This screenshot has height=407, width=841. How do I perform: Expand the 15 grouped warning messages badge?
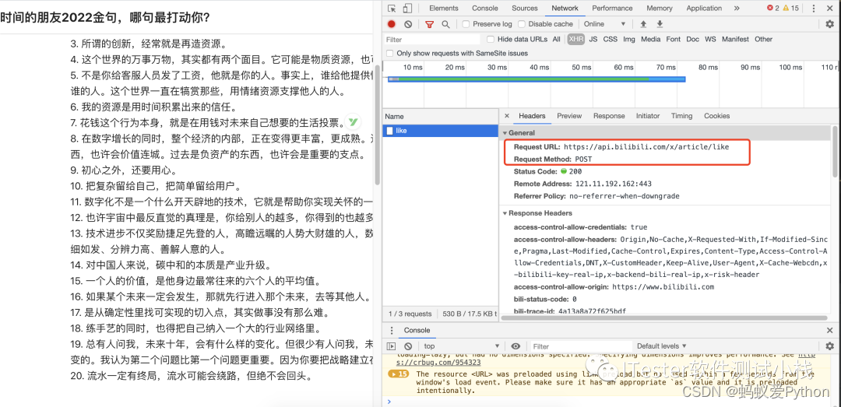coord(399,374)
